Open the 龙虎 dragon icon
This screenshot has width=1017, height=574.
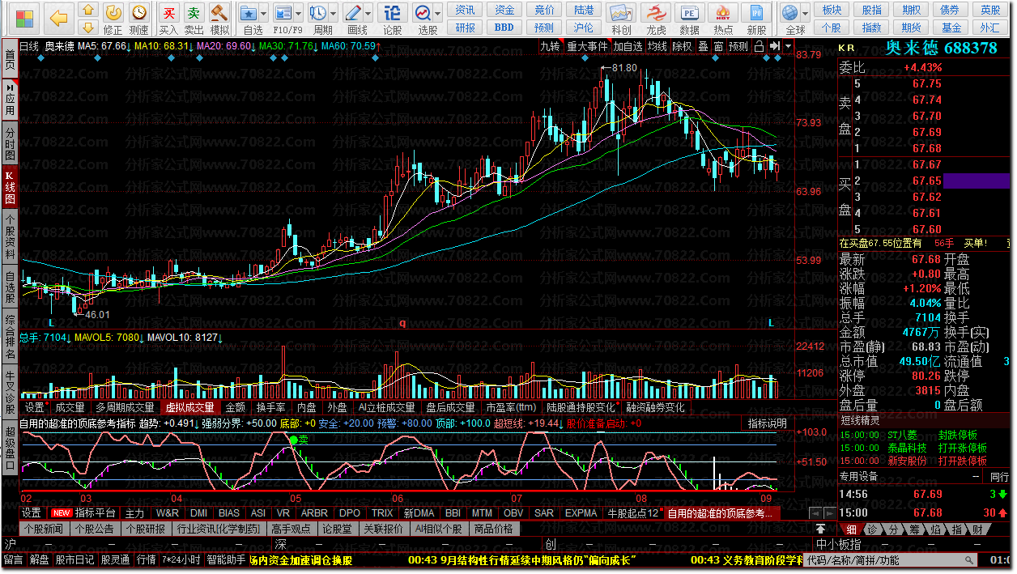(656, 12)
